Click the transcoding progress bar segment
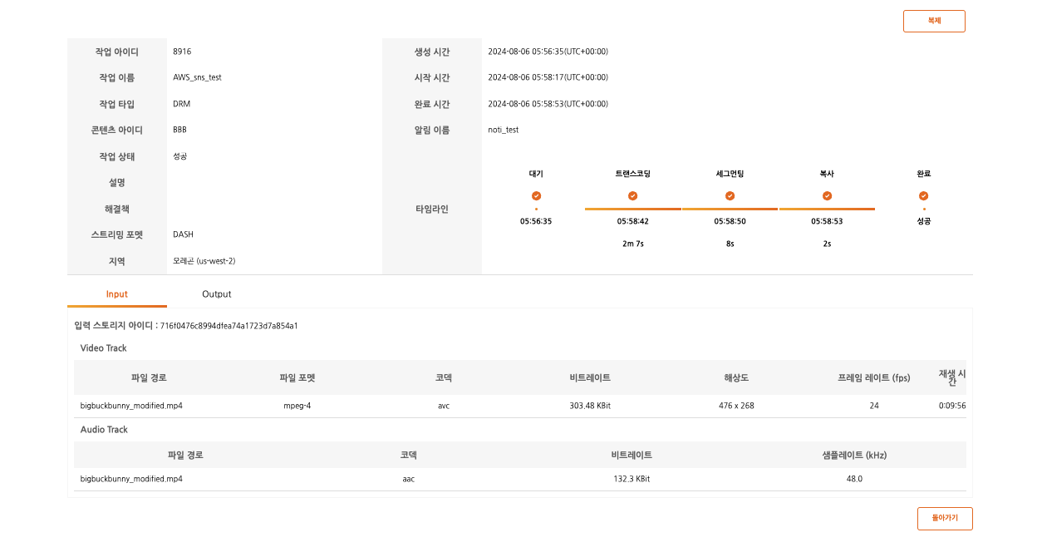The image size is (1037, 552). point(632,209)
